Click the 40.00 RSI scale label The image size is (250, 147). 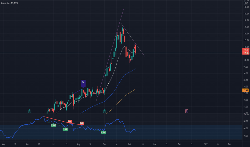click(246, 136)
